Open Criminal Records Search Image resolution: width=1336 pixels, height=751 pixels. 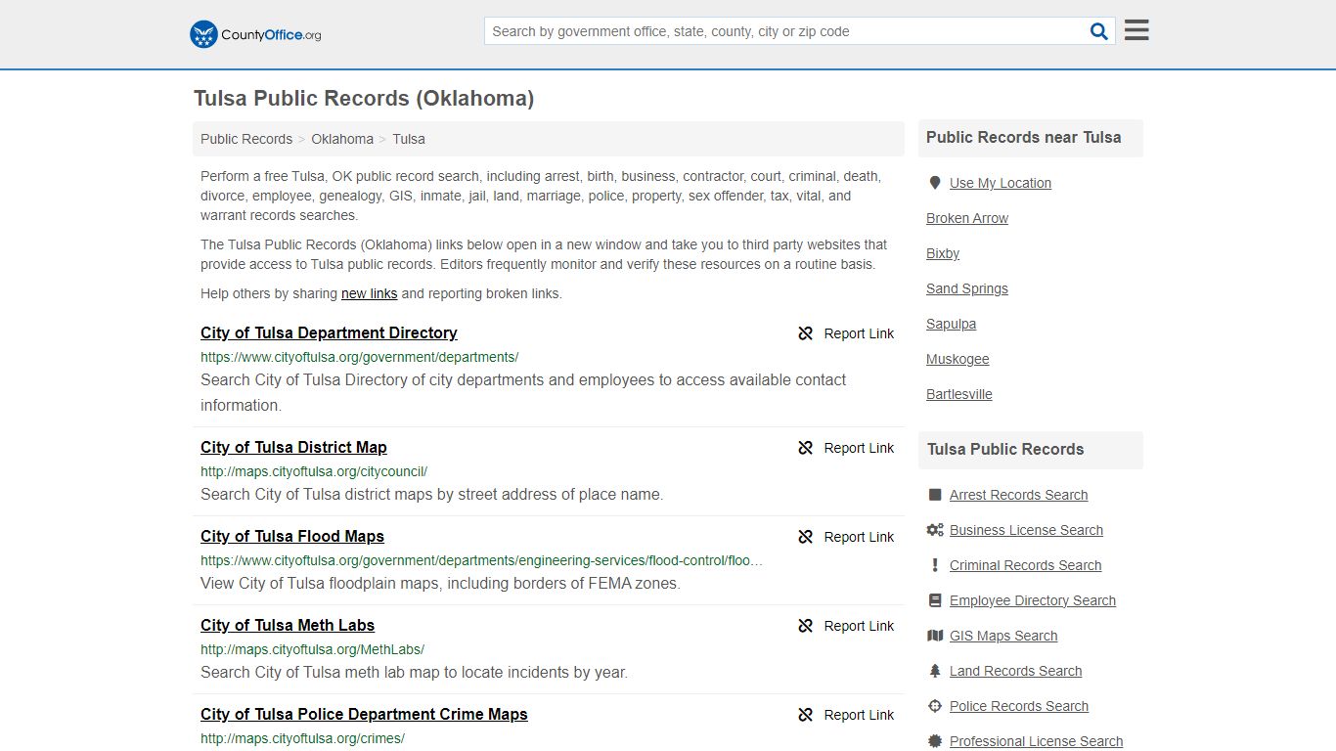click(1026, 565)
